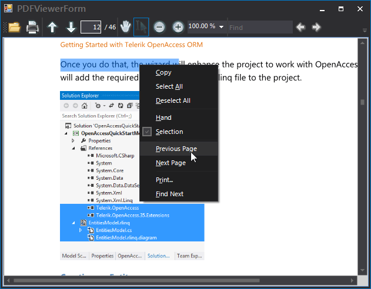Screen dimensions: 371x289
Task: Choose Find Next in context menu
Action: coord(179,194)
